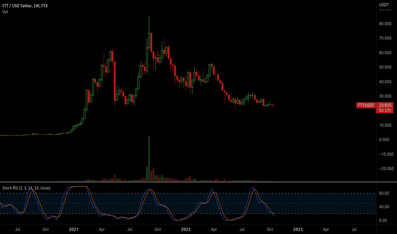Click the Stoch RSI 80.00 scale label

coord(384,193)
